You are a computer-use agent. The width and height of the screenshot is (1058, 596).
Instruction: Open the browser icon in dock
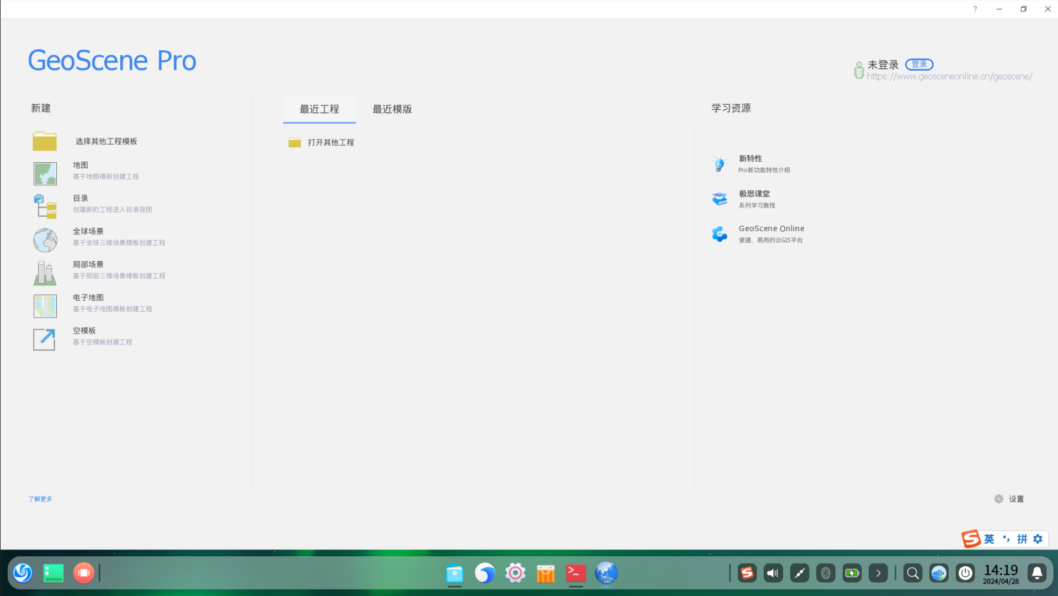coord(485,573)
